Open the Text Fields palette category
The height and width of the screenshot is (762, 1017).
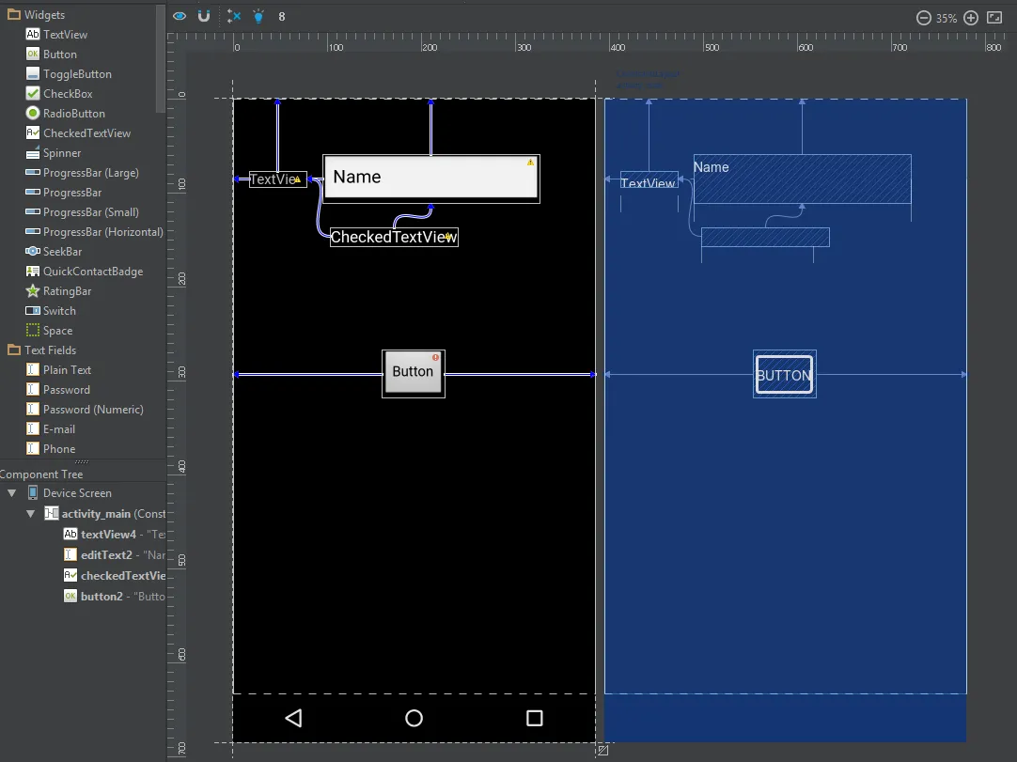tap(50, 350)
